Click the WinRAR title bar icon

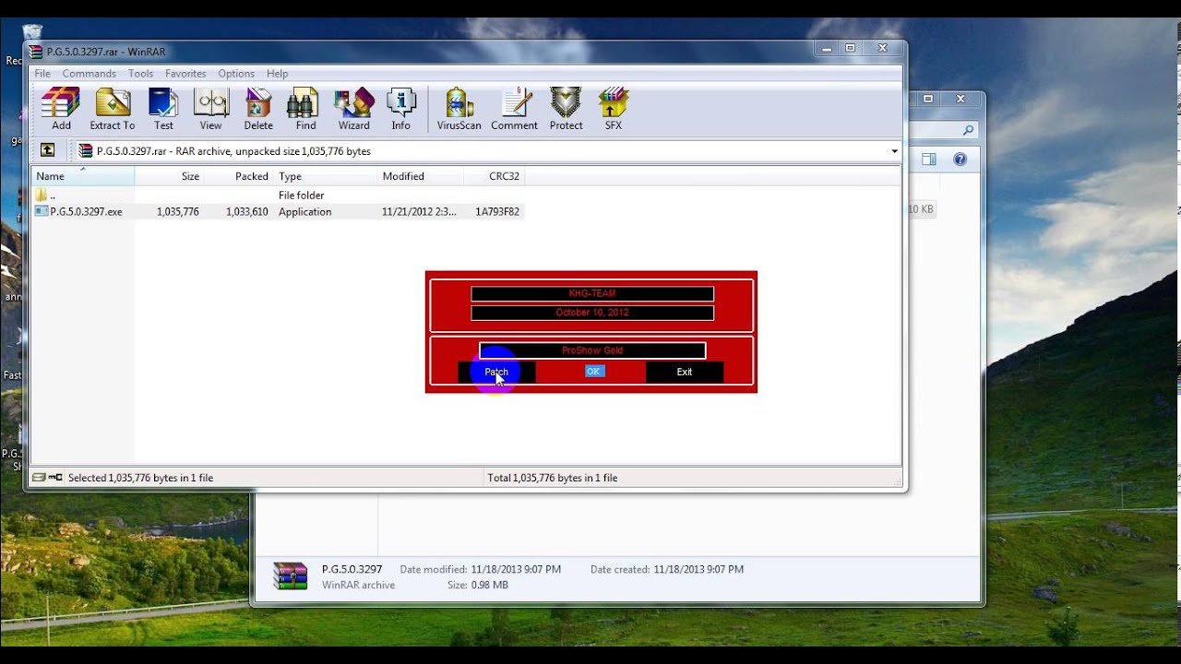(x=36, y=52)
